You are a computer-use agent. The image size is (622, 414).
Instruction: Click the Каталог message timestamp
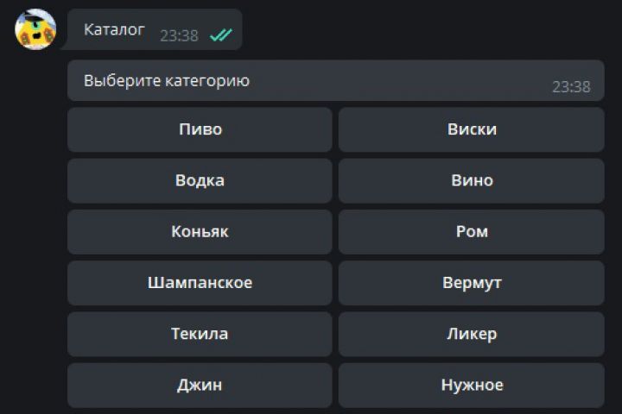(179, 35)
